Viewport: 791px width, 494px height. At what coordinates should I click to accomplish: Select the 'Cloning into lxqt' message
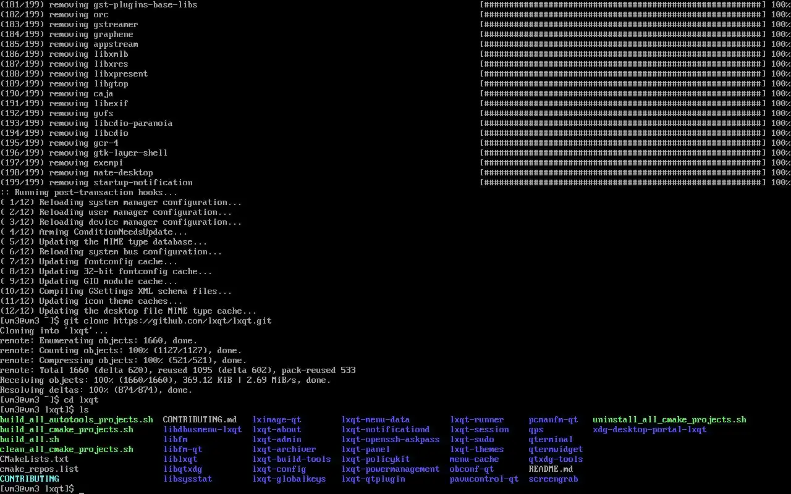tap(54, 331)
